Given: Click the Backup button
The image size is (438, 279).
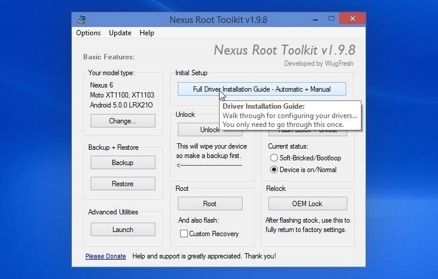Looking at the screenshot, I should pyautogui.click(x=123, y=163).
